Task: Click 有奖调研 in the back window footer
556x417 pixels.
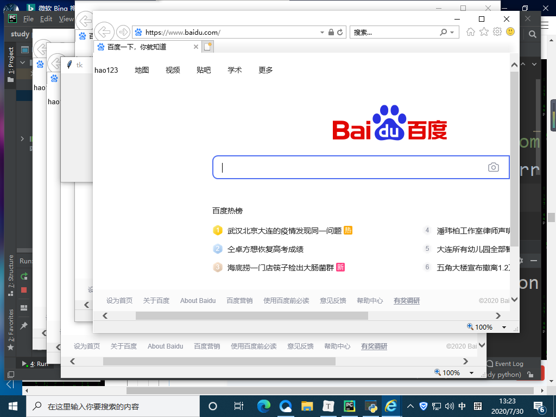Action: 374,346
